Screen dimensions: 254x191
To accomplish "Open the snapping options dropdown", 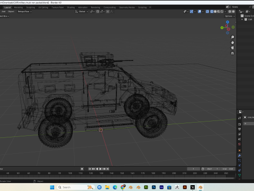I will tap(102, 12).
